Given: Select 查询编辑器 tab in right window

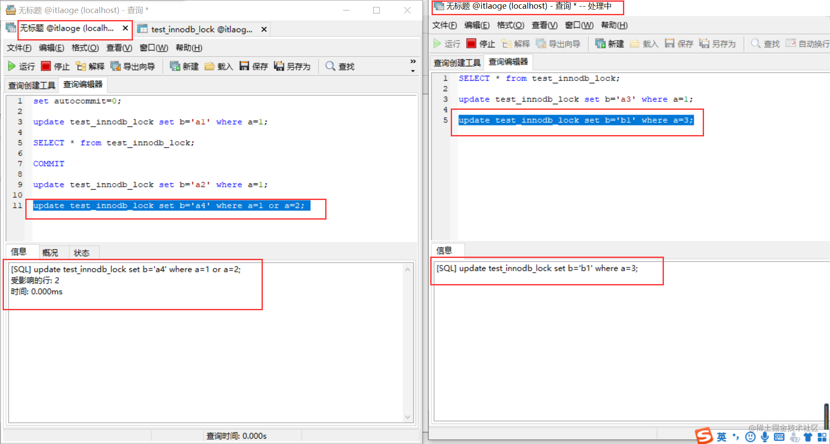Looking at the screenshot, I should tap(508, 61).
